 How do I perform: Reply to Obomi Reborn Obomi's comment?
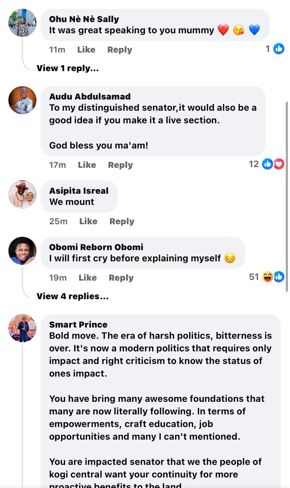(121, 277)
